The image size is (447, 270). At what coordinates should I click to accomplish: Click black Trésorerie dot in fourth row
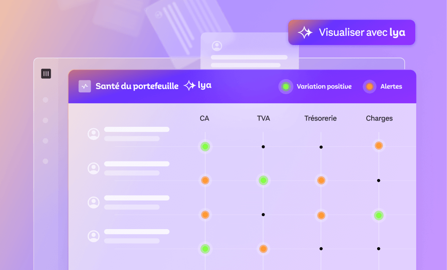tap(321, 249)
